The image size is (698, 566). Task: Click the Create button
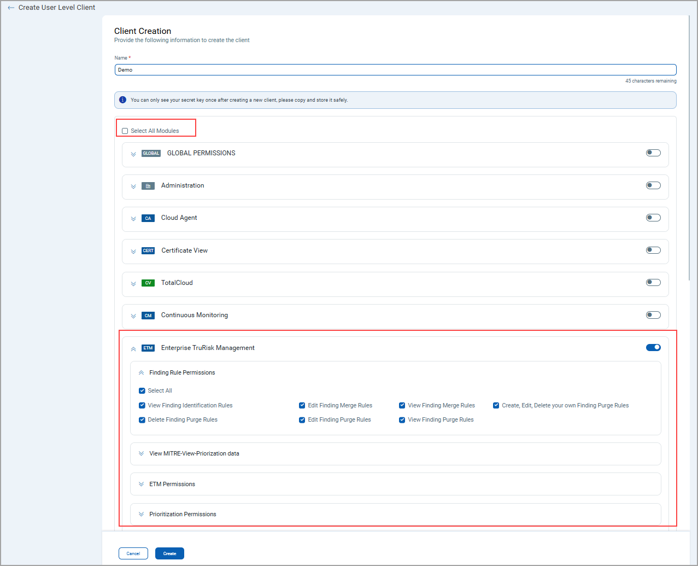(169, 553)
